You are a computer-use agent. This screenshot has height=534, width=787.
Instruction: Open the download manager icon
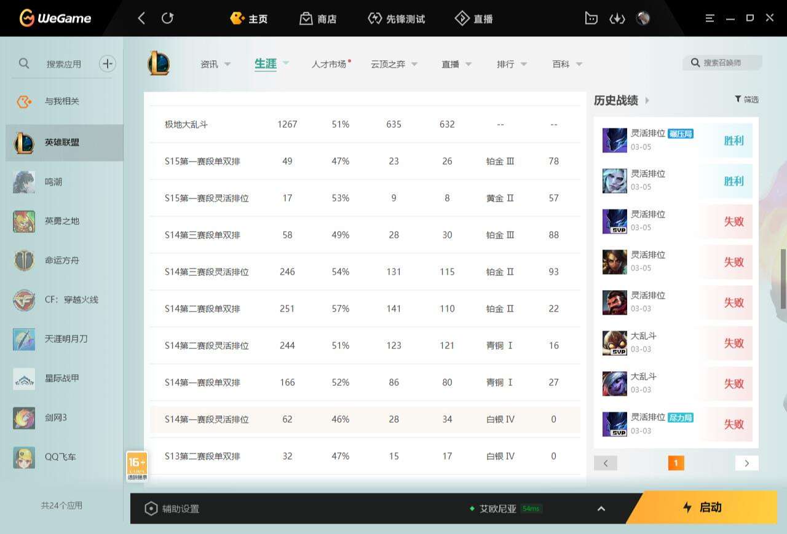click(x=617, y=18)
